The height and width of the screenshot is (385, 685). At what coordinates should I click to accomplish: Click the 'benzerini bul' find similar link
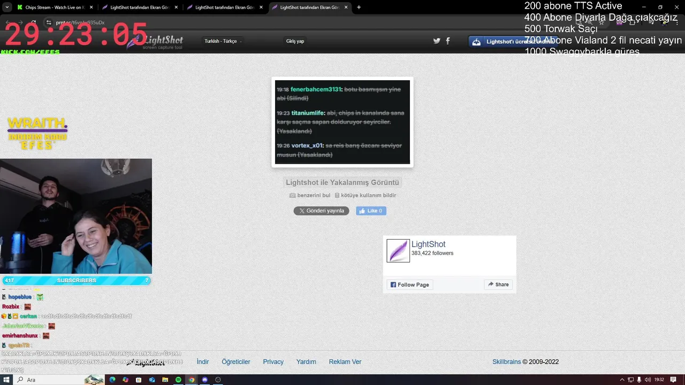point(310,195)
